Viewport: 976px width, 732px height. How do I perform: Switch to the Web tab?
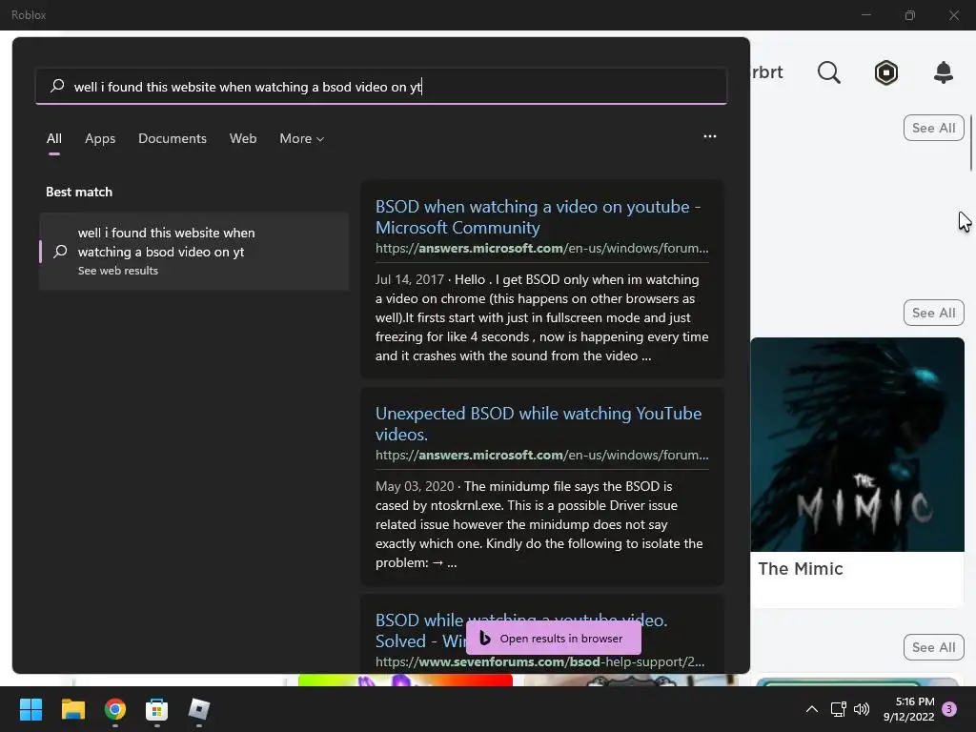click(x=243, y=139)
